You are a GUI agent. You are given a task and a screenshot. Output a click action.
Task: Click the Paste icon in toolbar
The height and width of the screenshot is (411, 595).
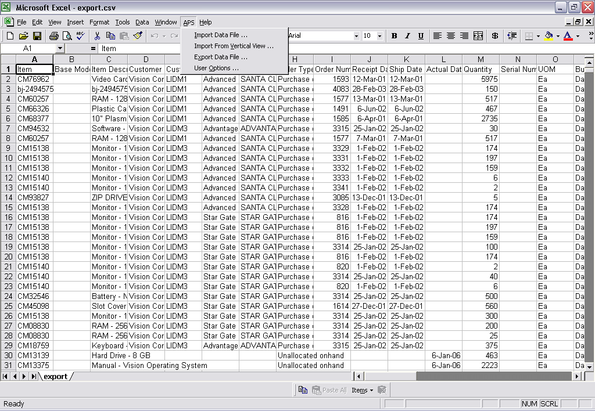[124, 35]
